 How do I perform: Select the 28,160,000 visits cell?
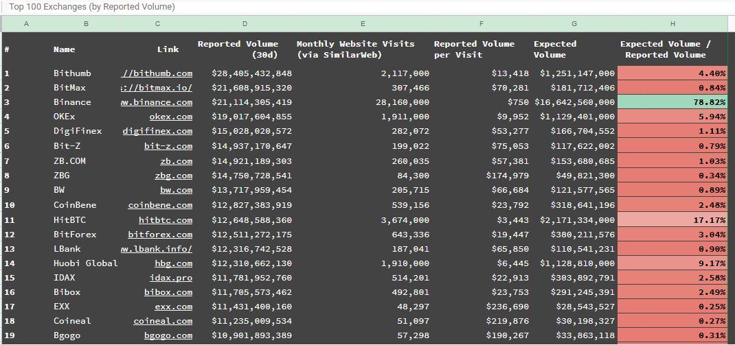tap(363, 102)
